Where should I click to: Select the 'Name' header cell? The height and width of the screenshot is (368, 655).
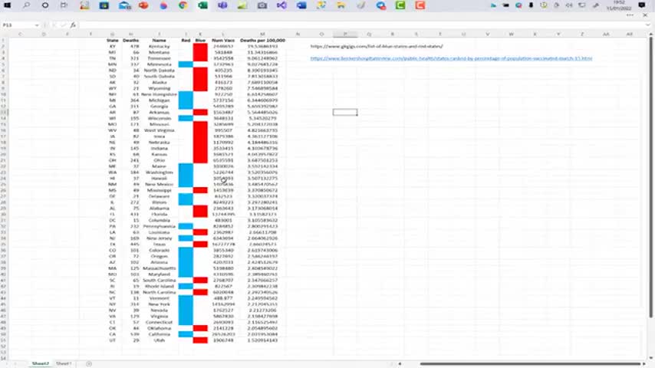tap(160, 41)
